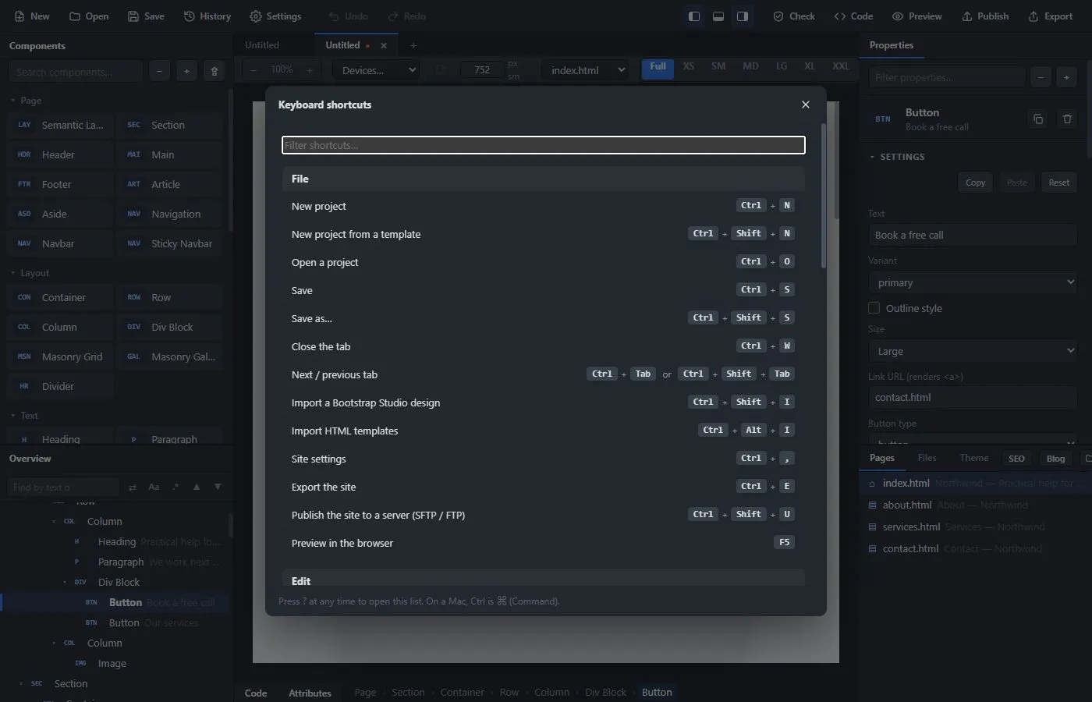1092x702 pixels.
Task: Collapse all component groups minus button
Action: click(159, 71)
